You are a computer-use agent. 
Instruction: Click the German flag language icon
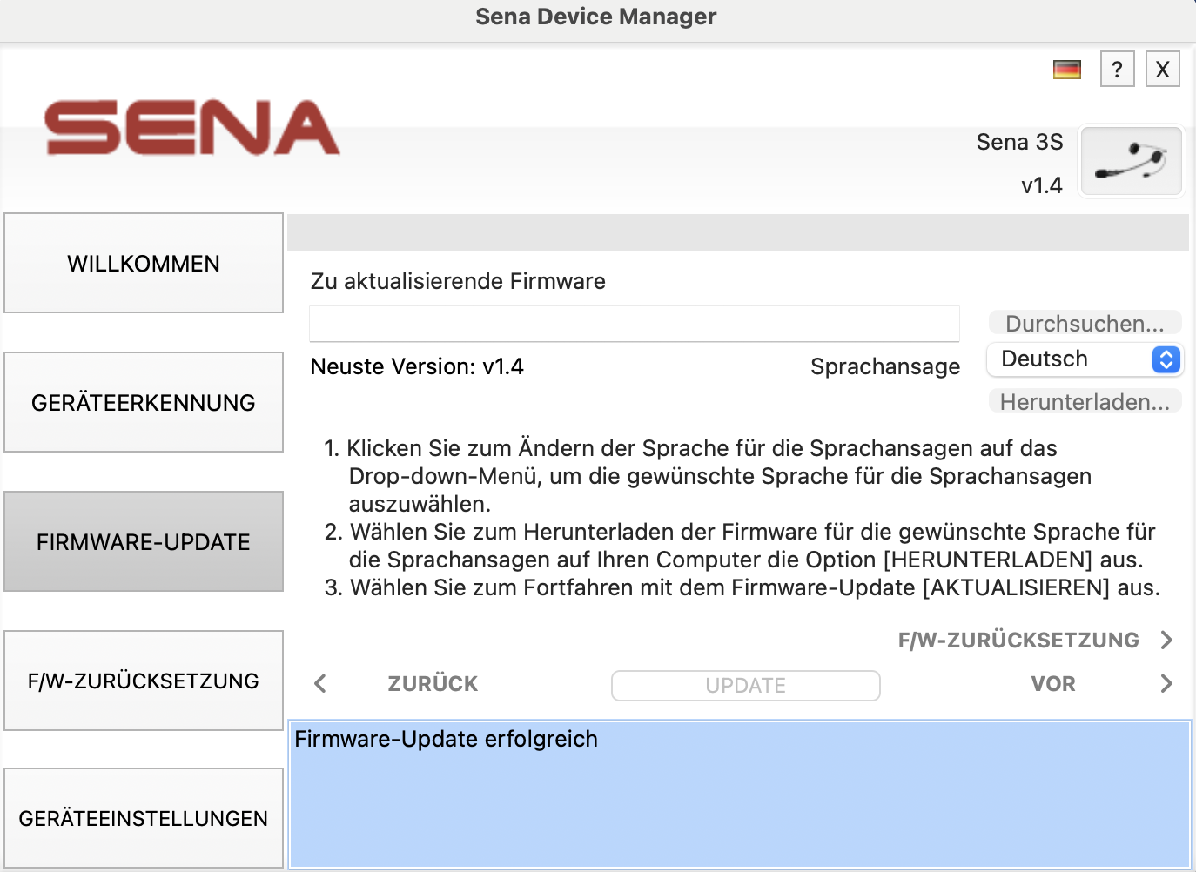(1066, 70)
